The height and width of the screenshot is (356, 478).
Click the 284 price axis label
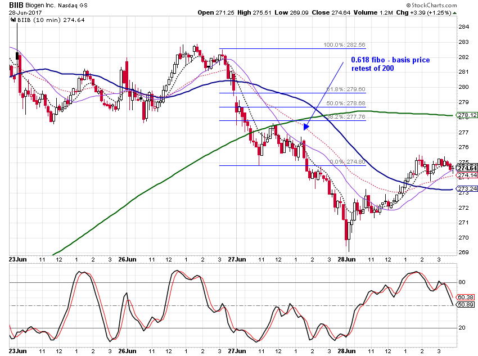click(x=464, y=27)
